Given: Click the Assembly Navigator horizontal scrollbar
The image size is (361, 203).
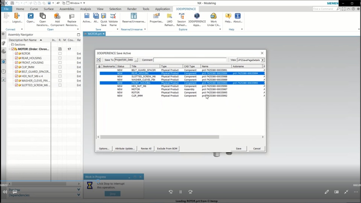Looking at the screenshot, I should (39, 184).
